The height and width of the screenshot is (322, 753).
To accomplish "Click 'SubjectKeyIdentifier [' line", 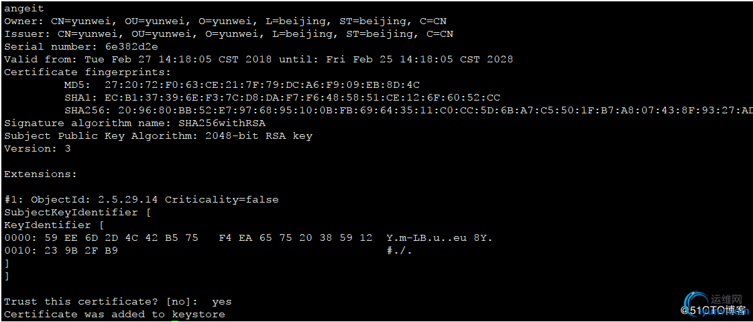I will [78, 213].
